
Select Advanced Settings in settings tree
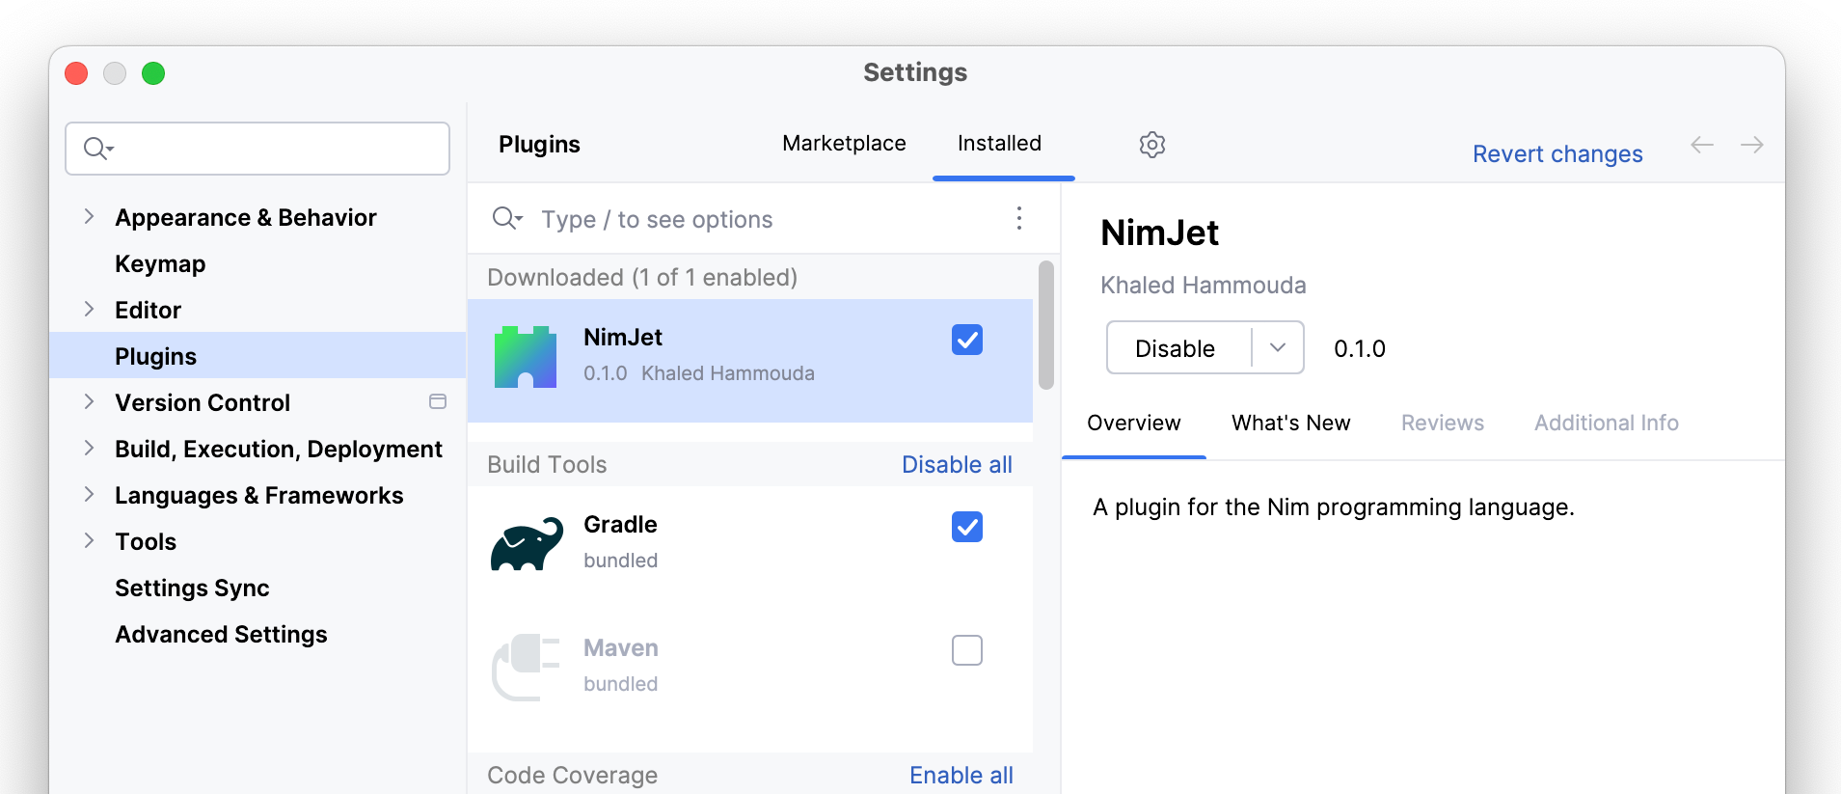[221, 634]
